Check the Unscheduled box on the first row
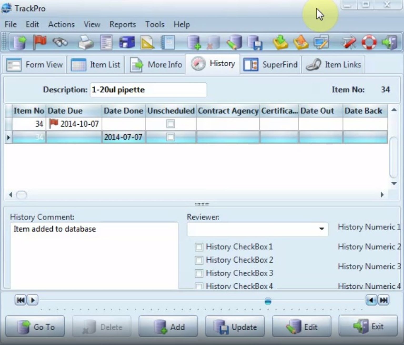The image size is (404, 345). point(170,124)
